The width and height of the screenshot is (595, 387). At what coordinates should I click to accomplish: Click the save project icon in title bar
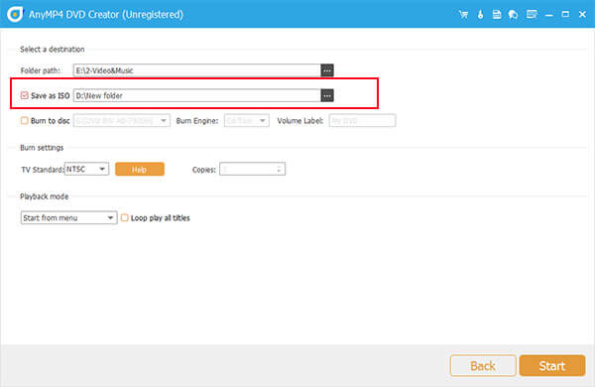pos(497,15)
